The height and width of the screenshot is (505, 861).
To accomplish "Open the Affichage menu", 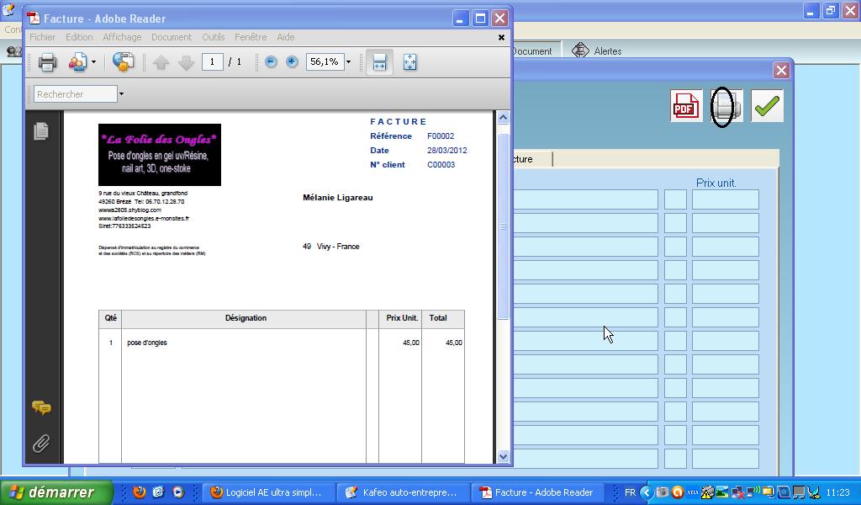I will click(x=122, y=37).
